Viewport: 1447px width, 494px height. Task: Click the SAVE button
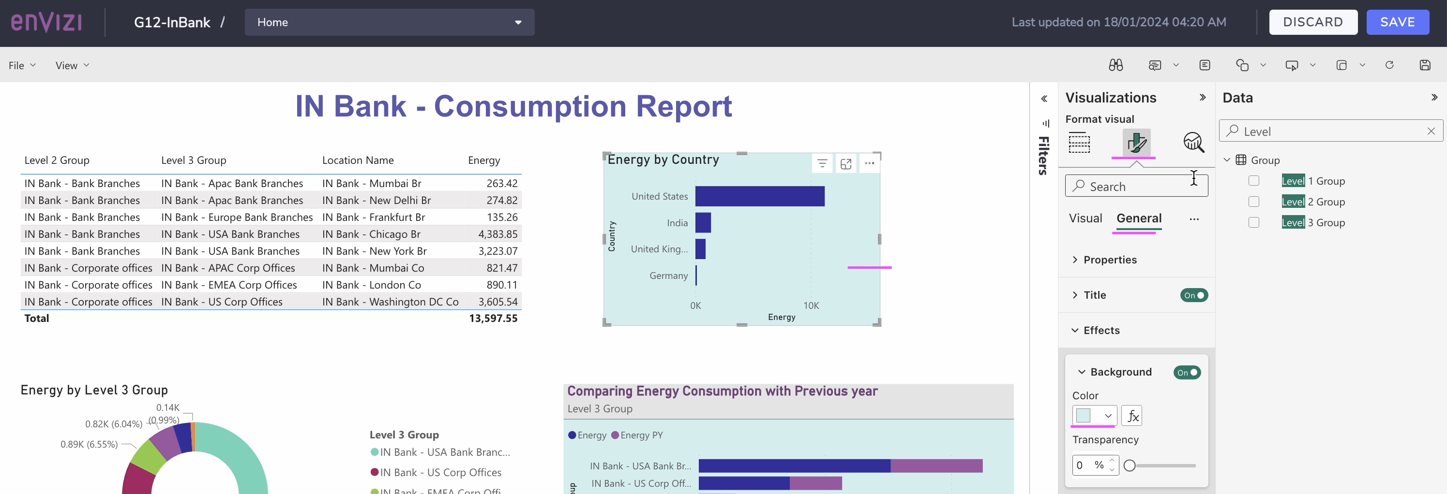click(1398, 22)
